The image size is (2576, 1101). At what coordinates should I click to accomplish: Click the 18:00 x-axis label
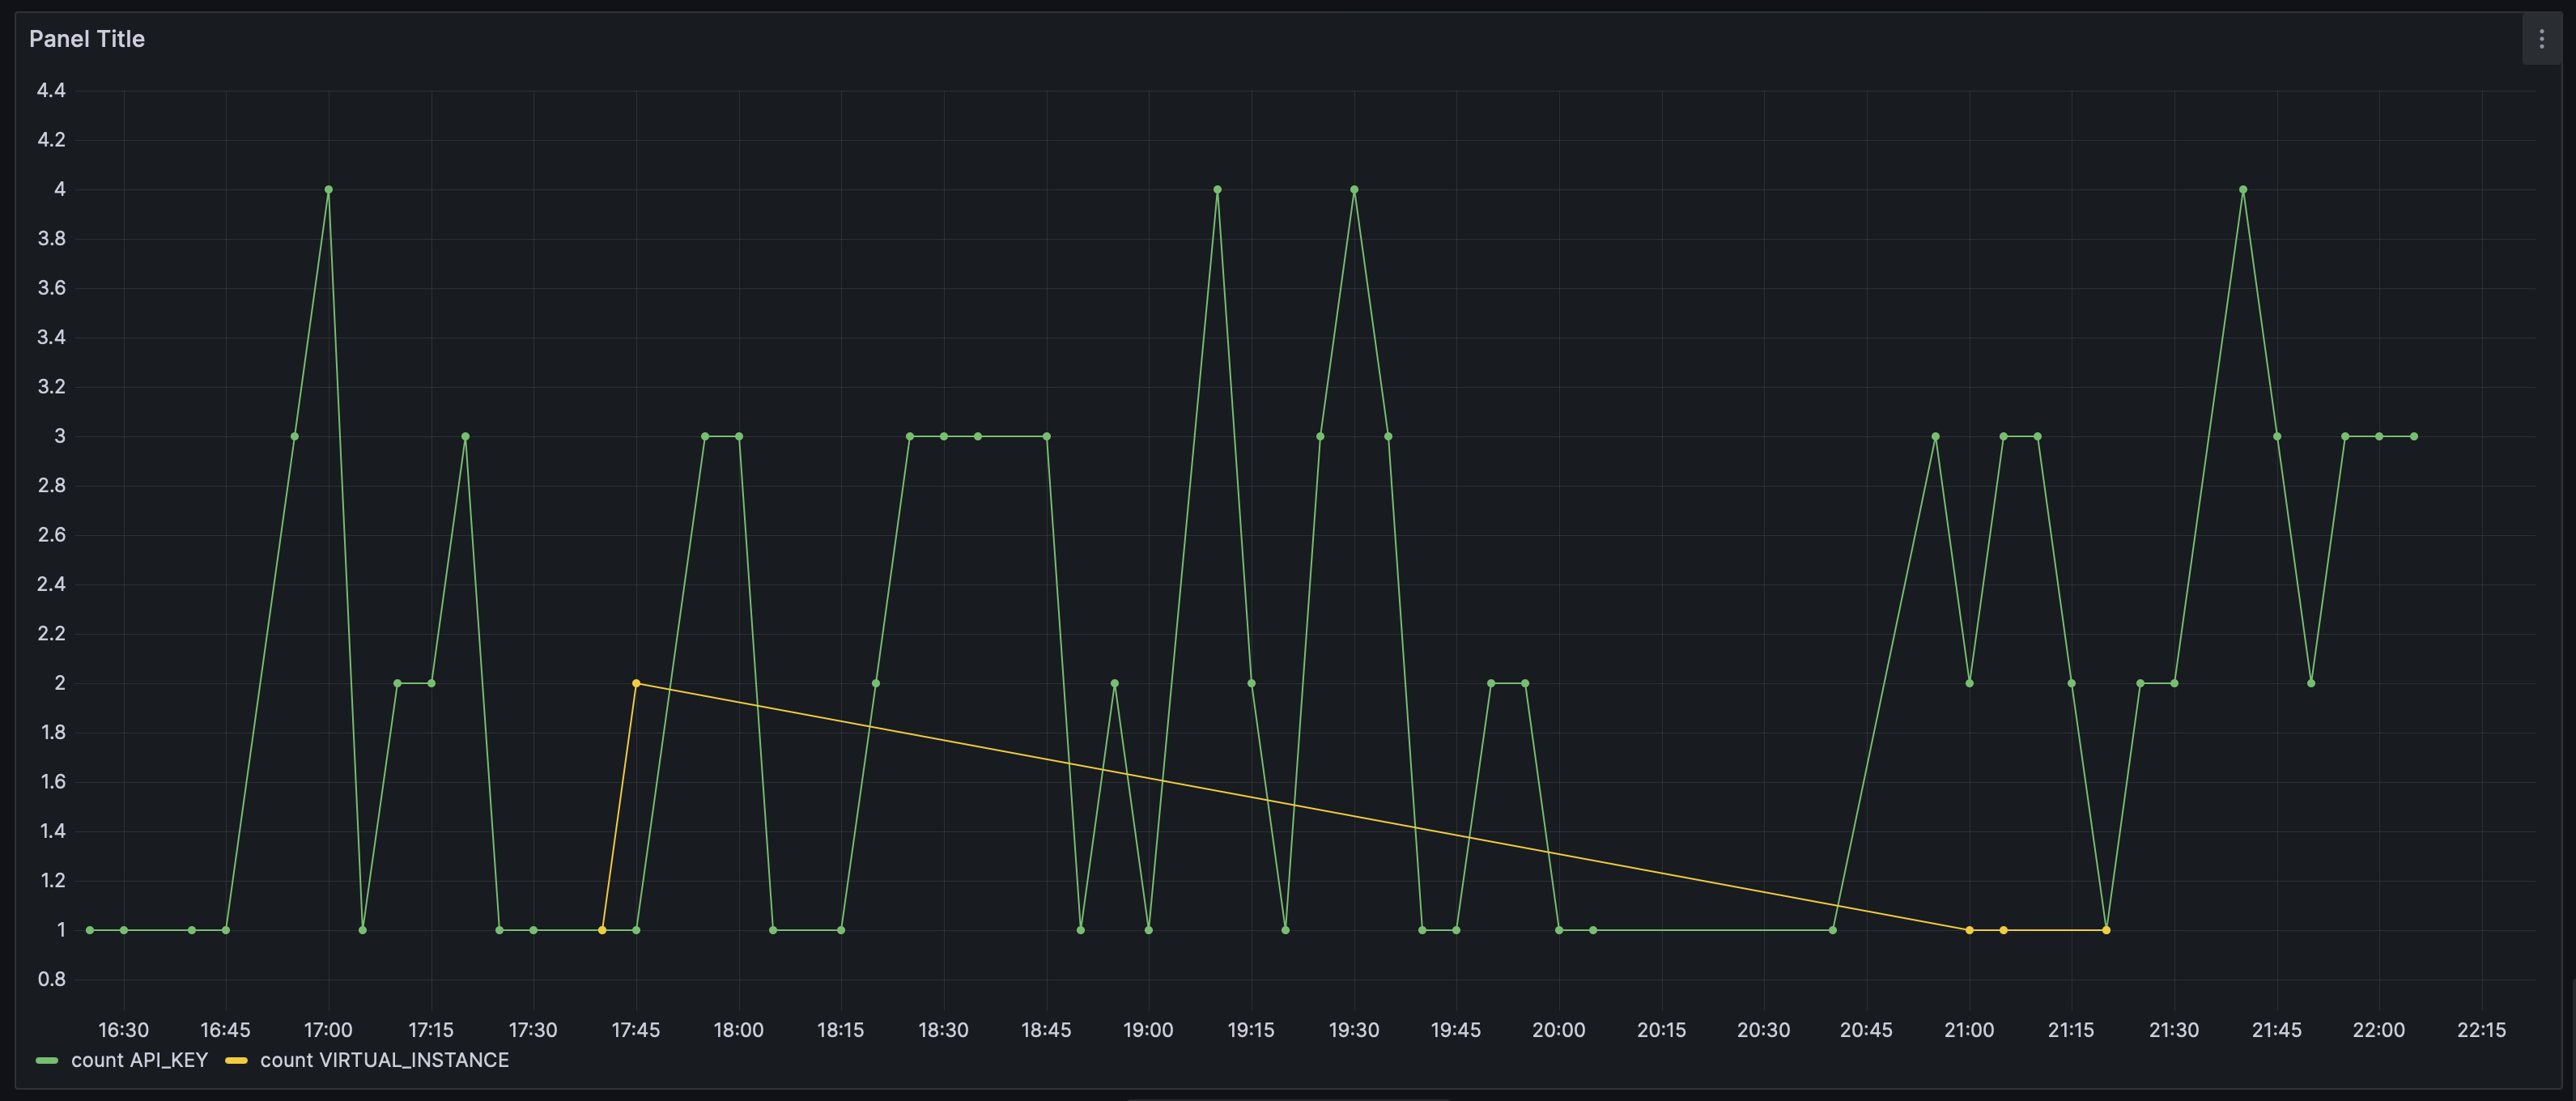[x=738, y=1029]
